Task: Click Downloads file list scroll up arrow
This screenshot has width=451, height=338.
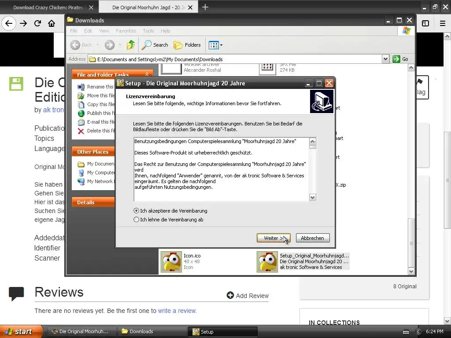Action: tap(411, 68)
